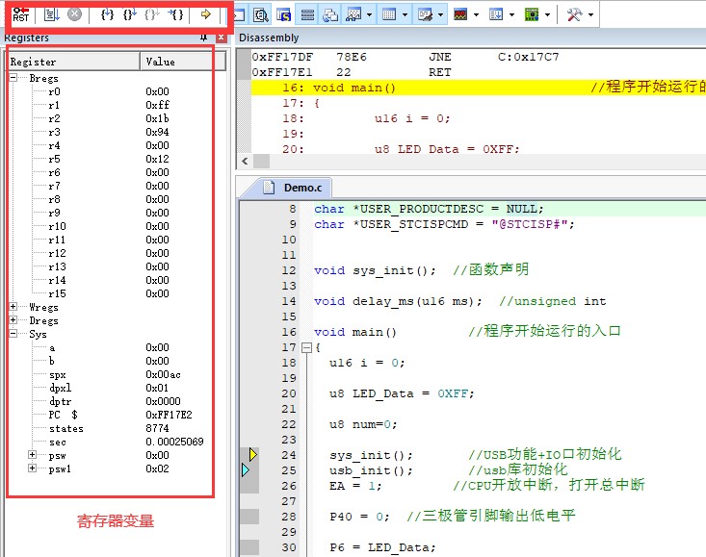Run to cursor line icon
Image resolution: width=706 pixels, height=557 pixels.
coord(175,14)
